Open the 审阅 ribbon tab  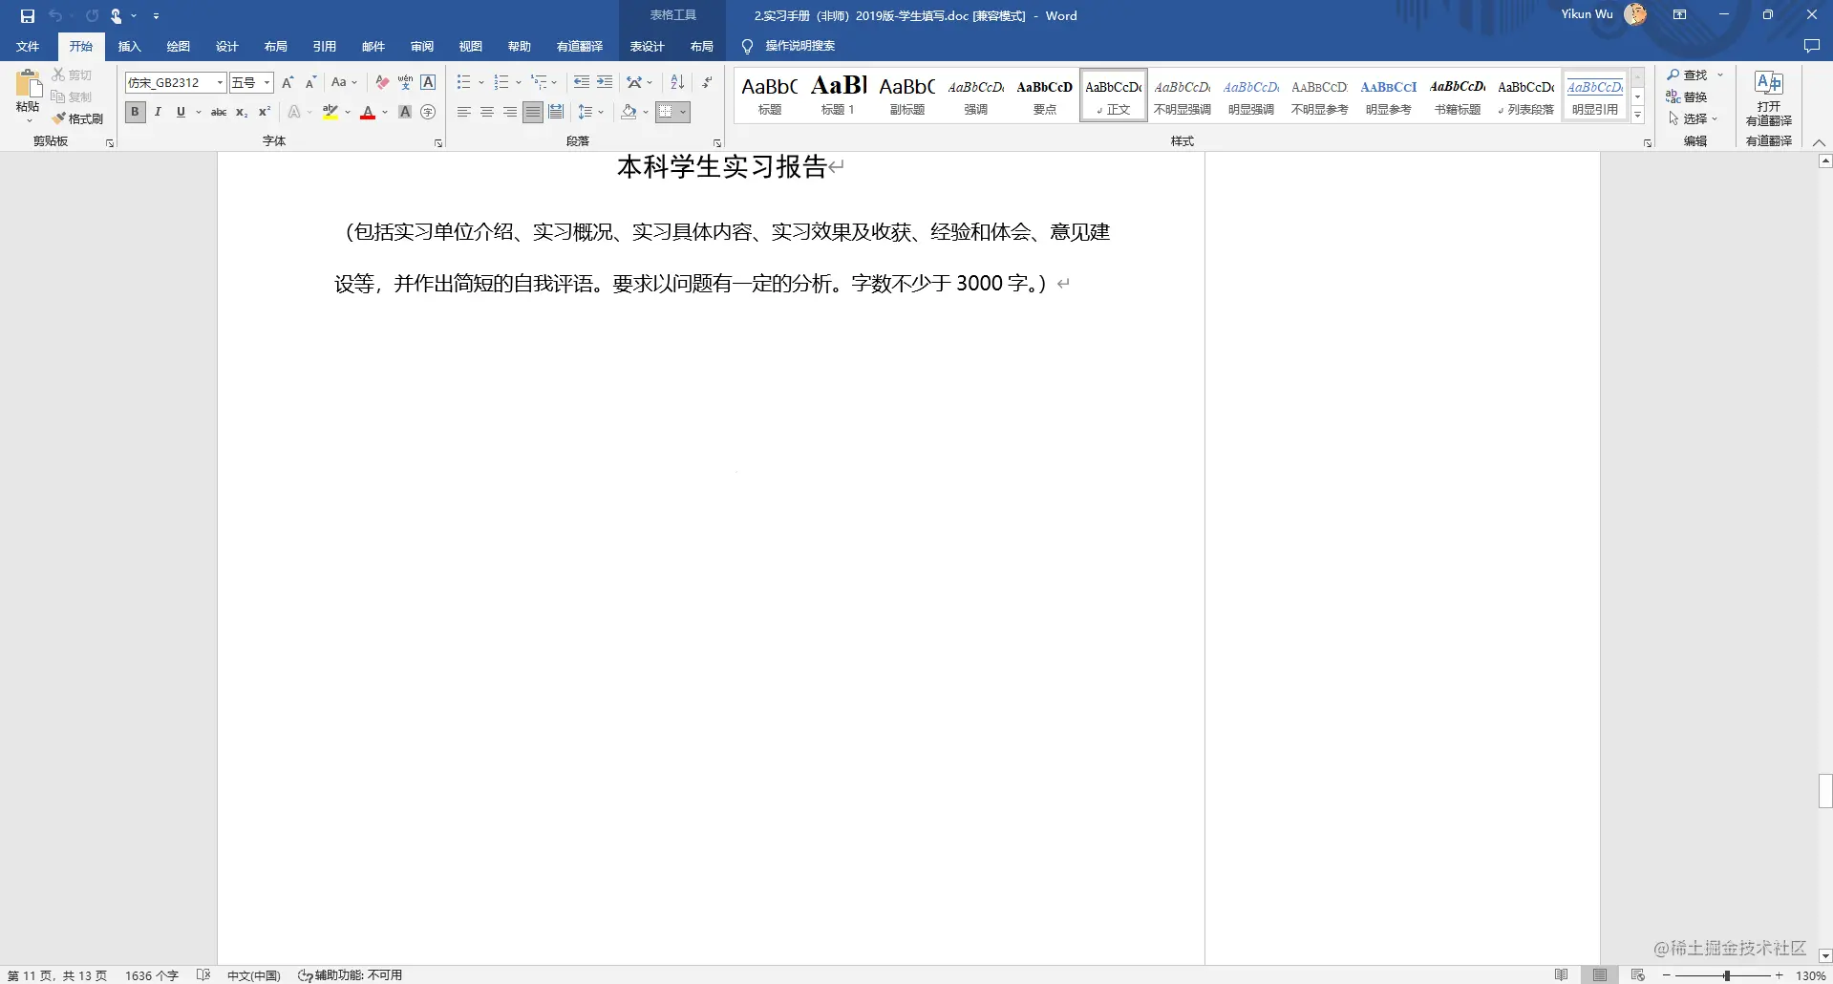point(422,46)
